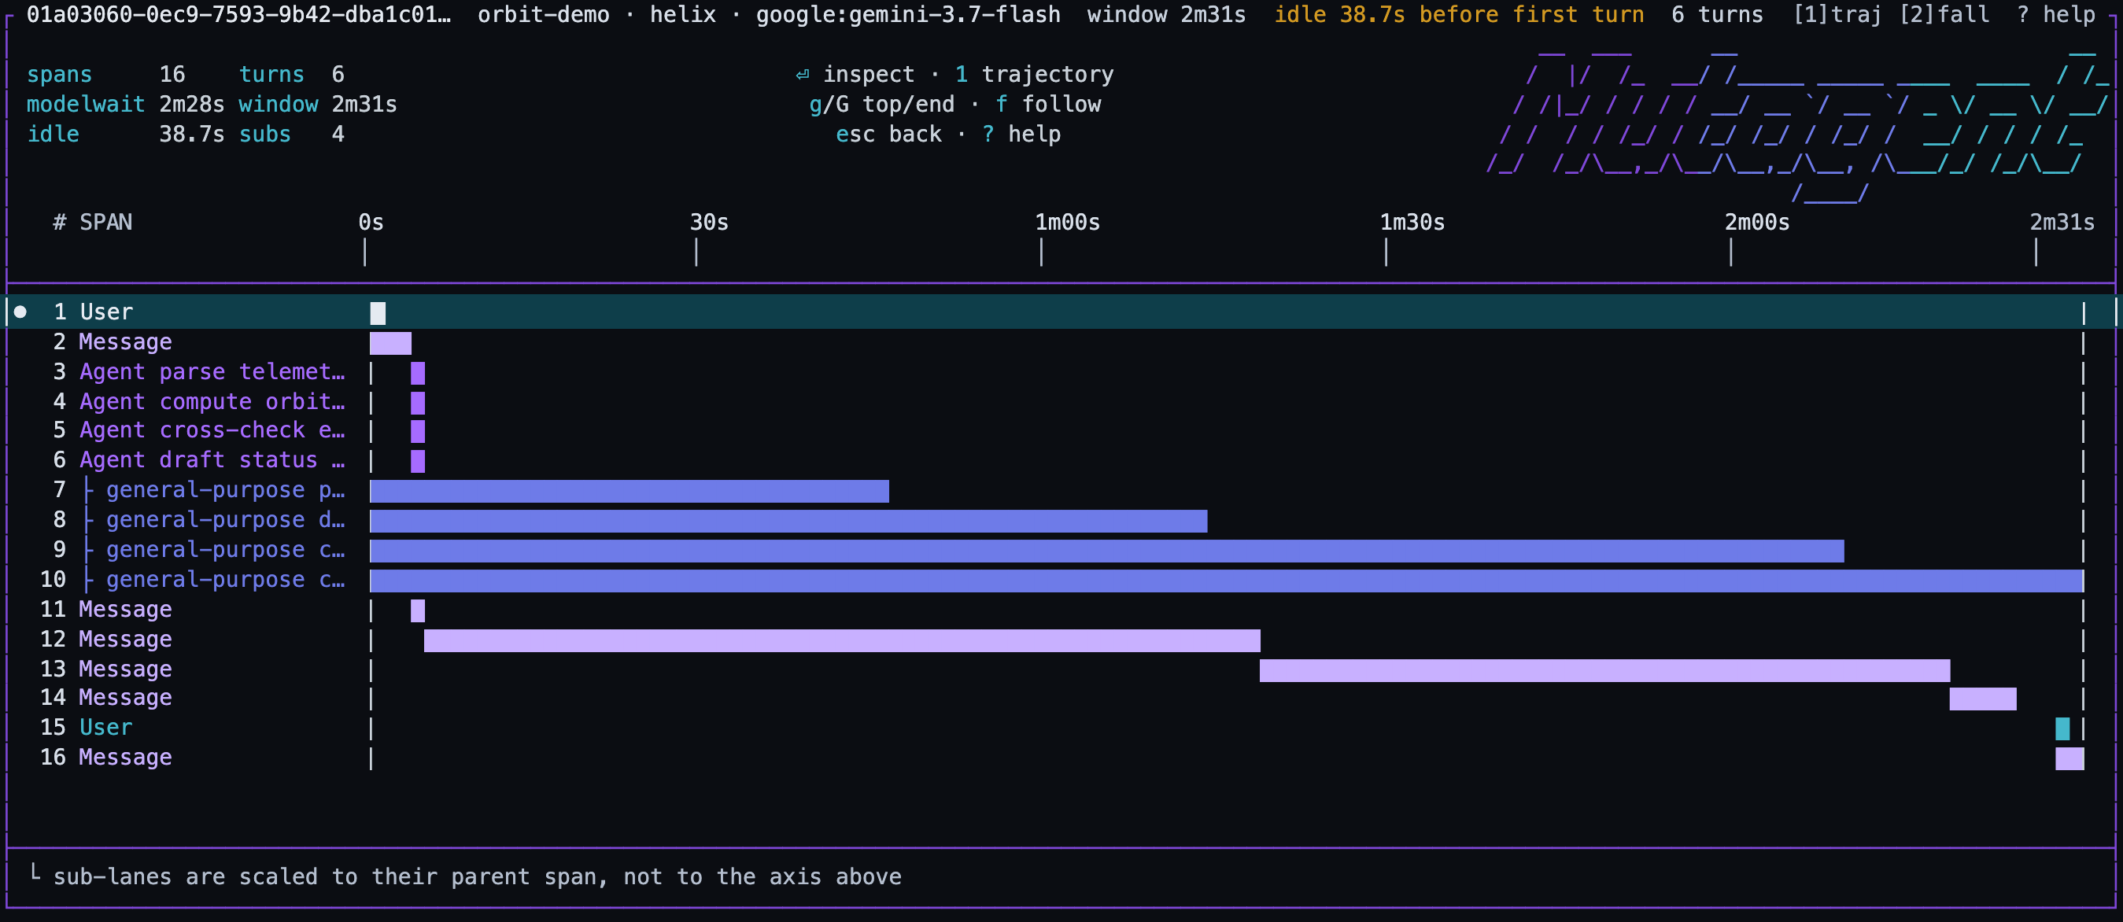Viewport: 2123px width, 922px height.
Task: Click the teal bar of span 15 User
Action: point(2062,728)
